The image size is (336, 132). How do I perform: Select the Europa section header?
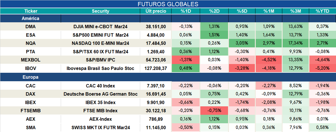click(x=168, y=77)
